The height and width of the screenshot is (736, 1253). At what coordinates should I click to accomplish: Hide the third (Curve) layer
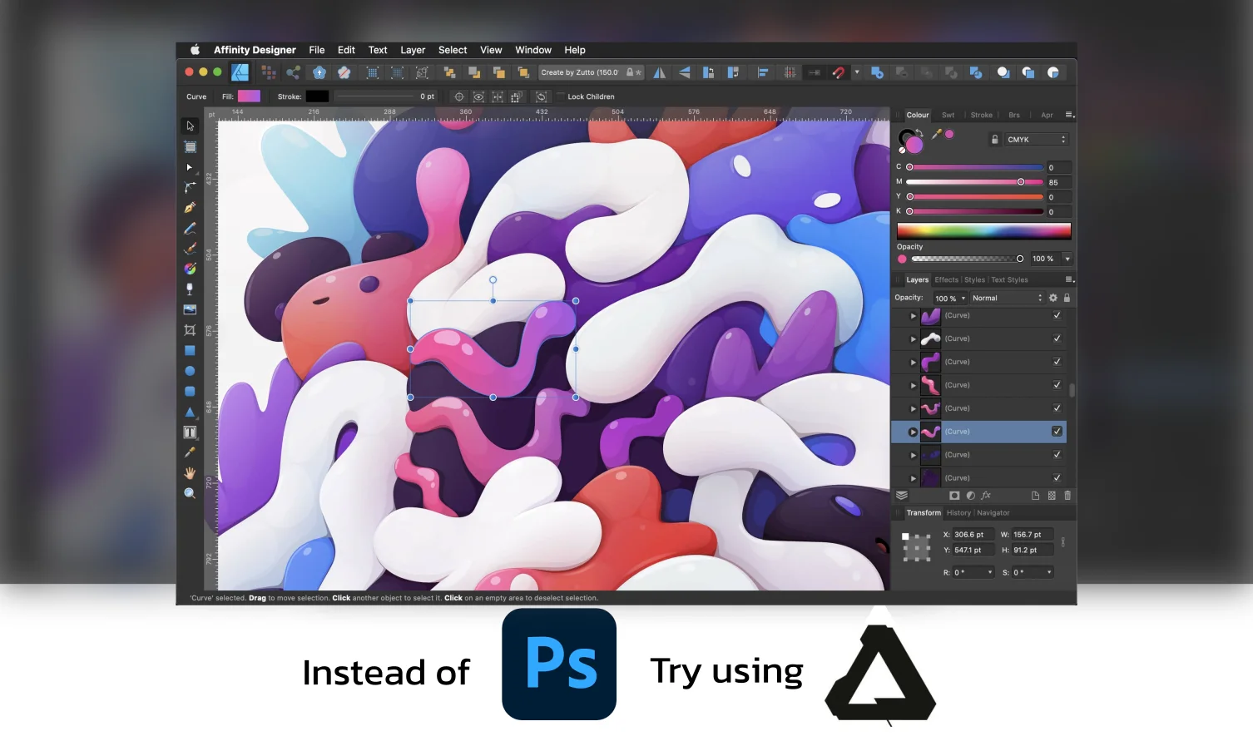coord(1057,362)
